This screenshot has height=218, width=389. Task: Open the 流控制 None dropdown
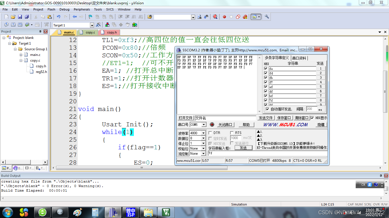pos(203,154)
